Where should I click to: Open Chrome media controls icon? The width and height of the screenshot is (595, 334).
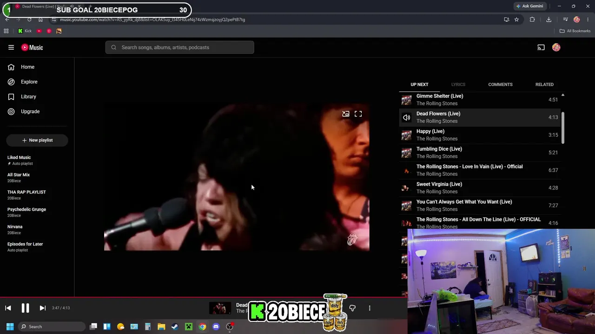coord(565,19)
